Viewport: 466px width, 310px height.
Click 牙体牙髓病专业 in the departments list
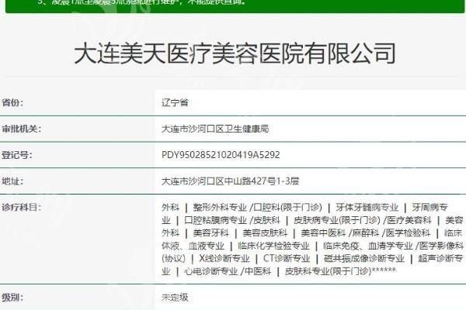click(367, 207)
